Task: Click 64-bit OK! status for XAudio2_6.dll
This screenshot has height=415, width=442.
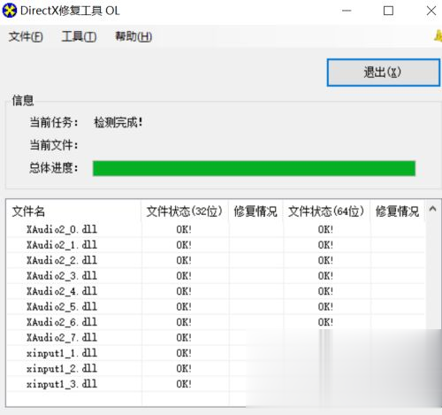Action: coord(325,322)
